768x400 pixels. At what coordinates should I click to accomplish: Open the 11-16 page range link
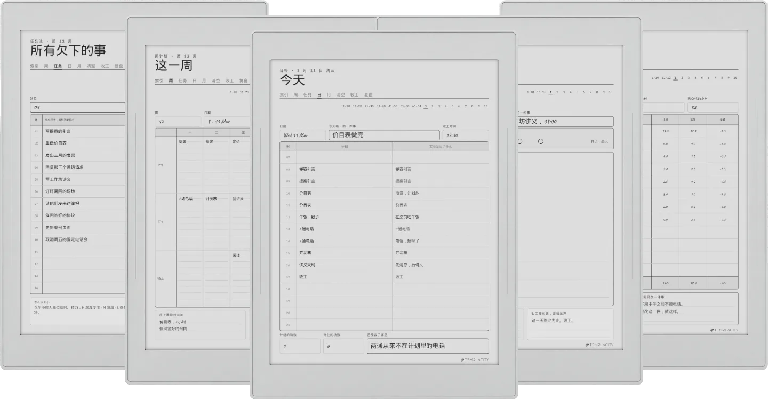(541, 92)
